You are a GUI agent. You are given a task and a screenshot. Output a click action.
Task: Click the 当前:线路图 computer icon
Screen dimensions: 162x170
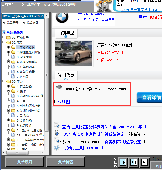coord(4,32)
